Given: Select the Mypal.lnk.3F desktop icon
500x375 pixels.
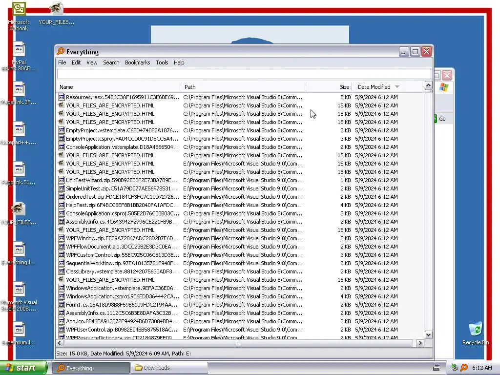Looking at the screenshot, I should click(19, 94).
